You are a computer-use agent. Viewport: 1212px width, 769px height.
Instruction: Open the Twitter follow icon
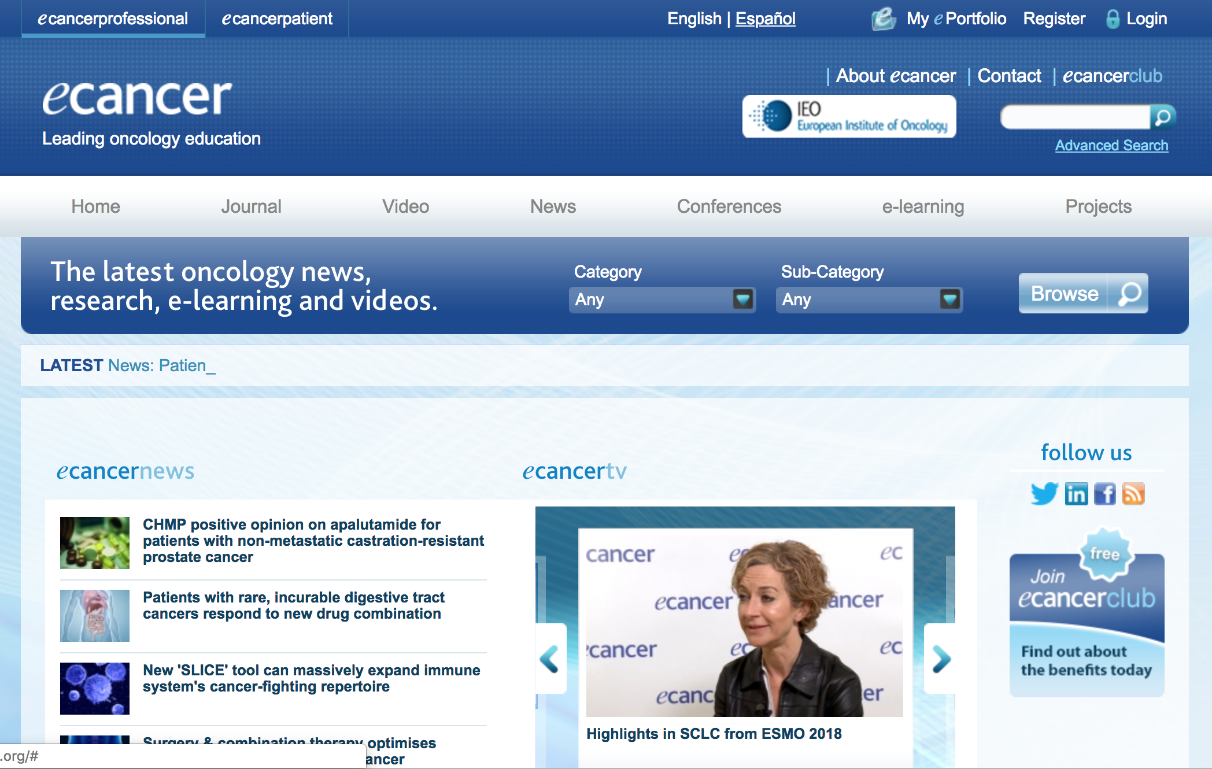(x=1044, y=494)
